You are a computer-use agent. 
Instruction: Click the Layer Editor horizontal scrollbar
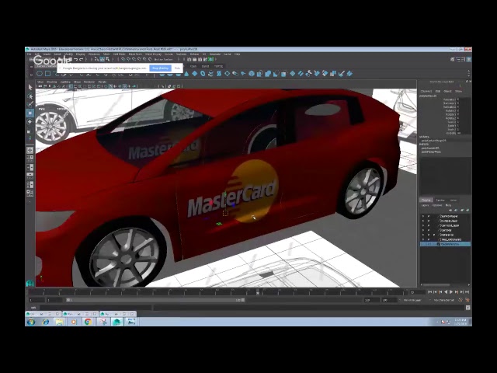tap(438, 284)
